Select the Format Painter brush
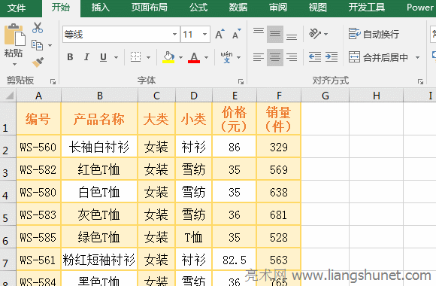Viewport: 436px width, 286px height. tap(38, 62)
